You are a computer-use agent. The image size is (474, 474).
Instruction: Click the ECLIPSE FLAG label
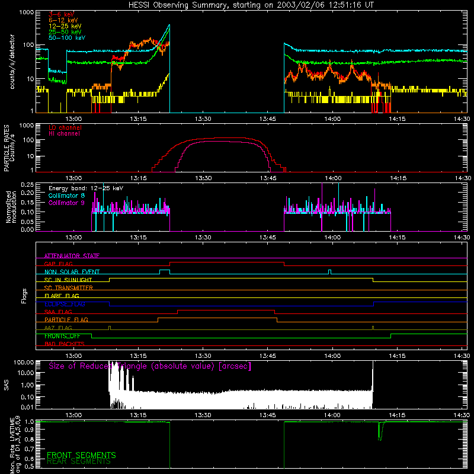65,304
